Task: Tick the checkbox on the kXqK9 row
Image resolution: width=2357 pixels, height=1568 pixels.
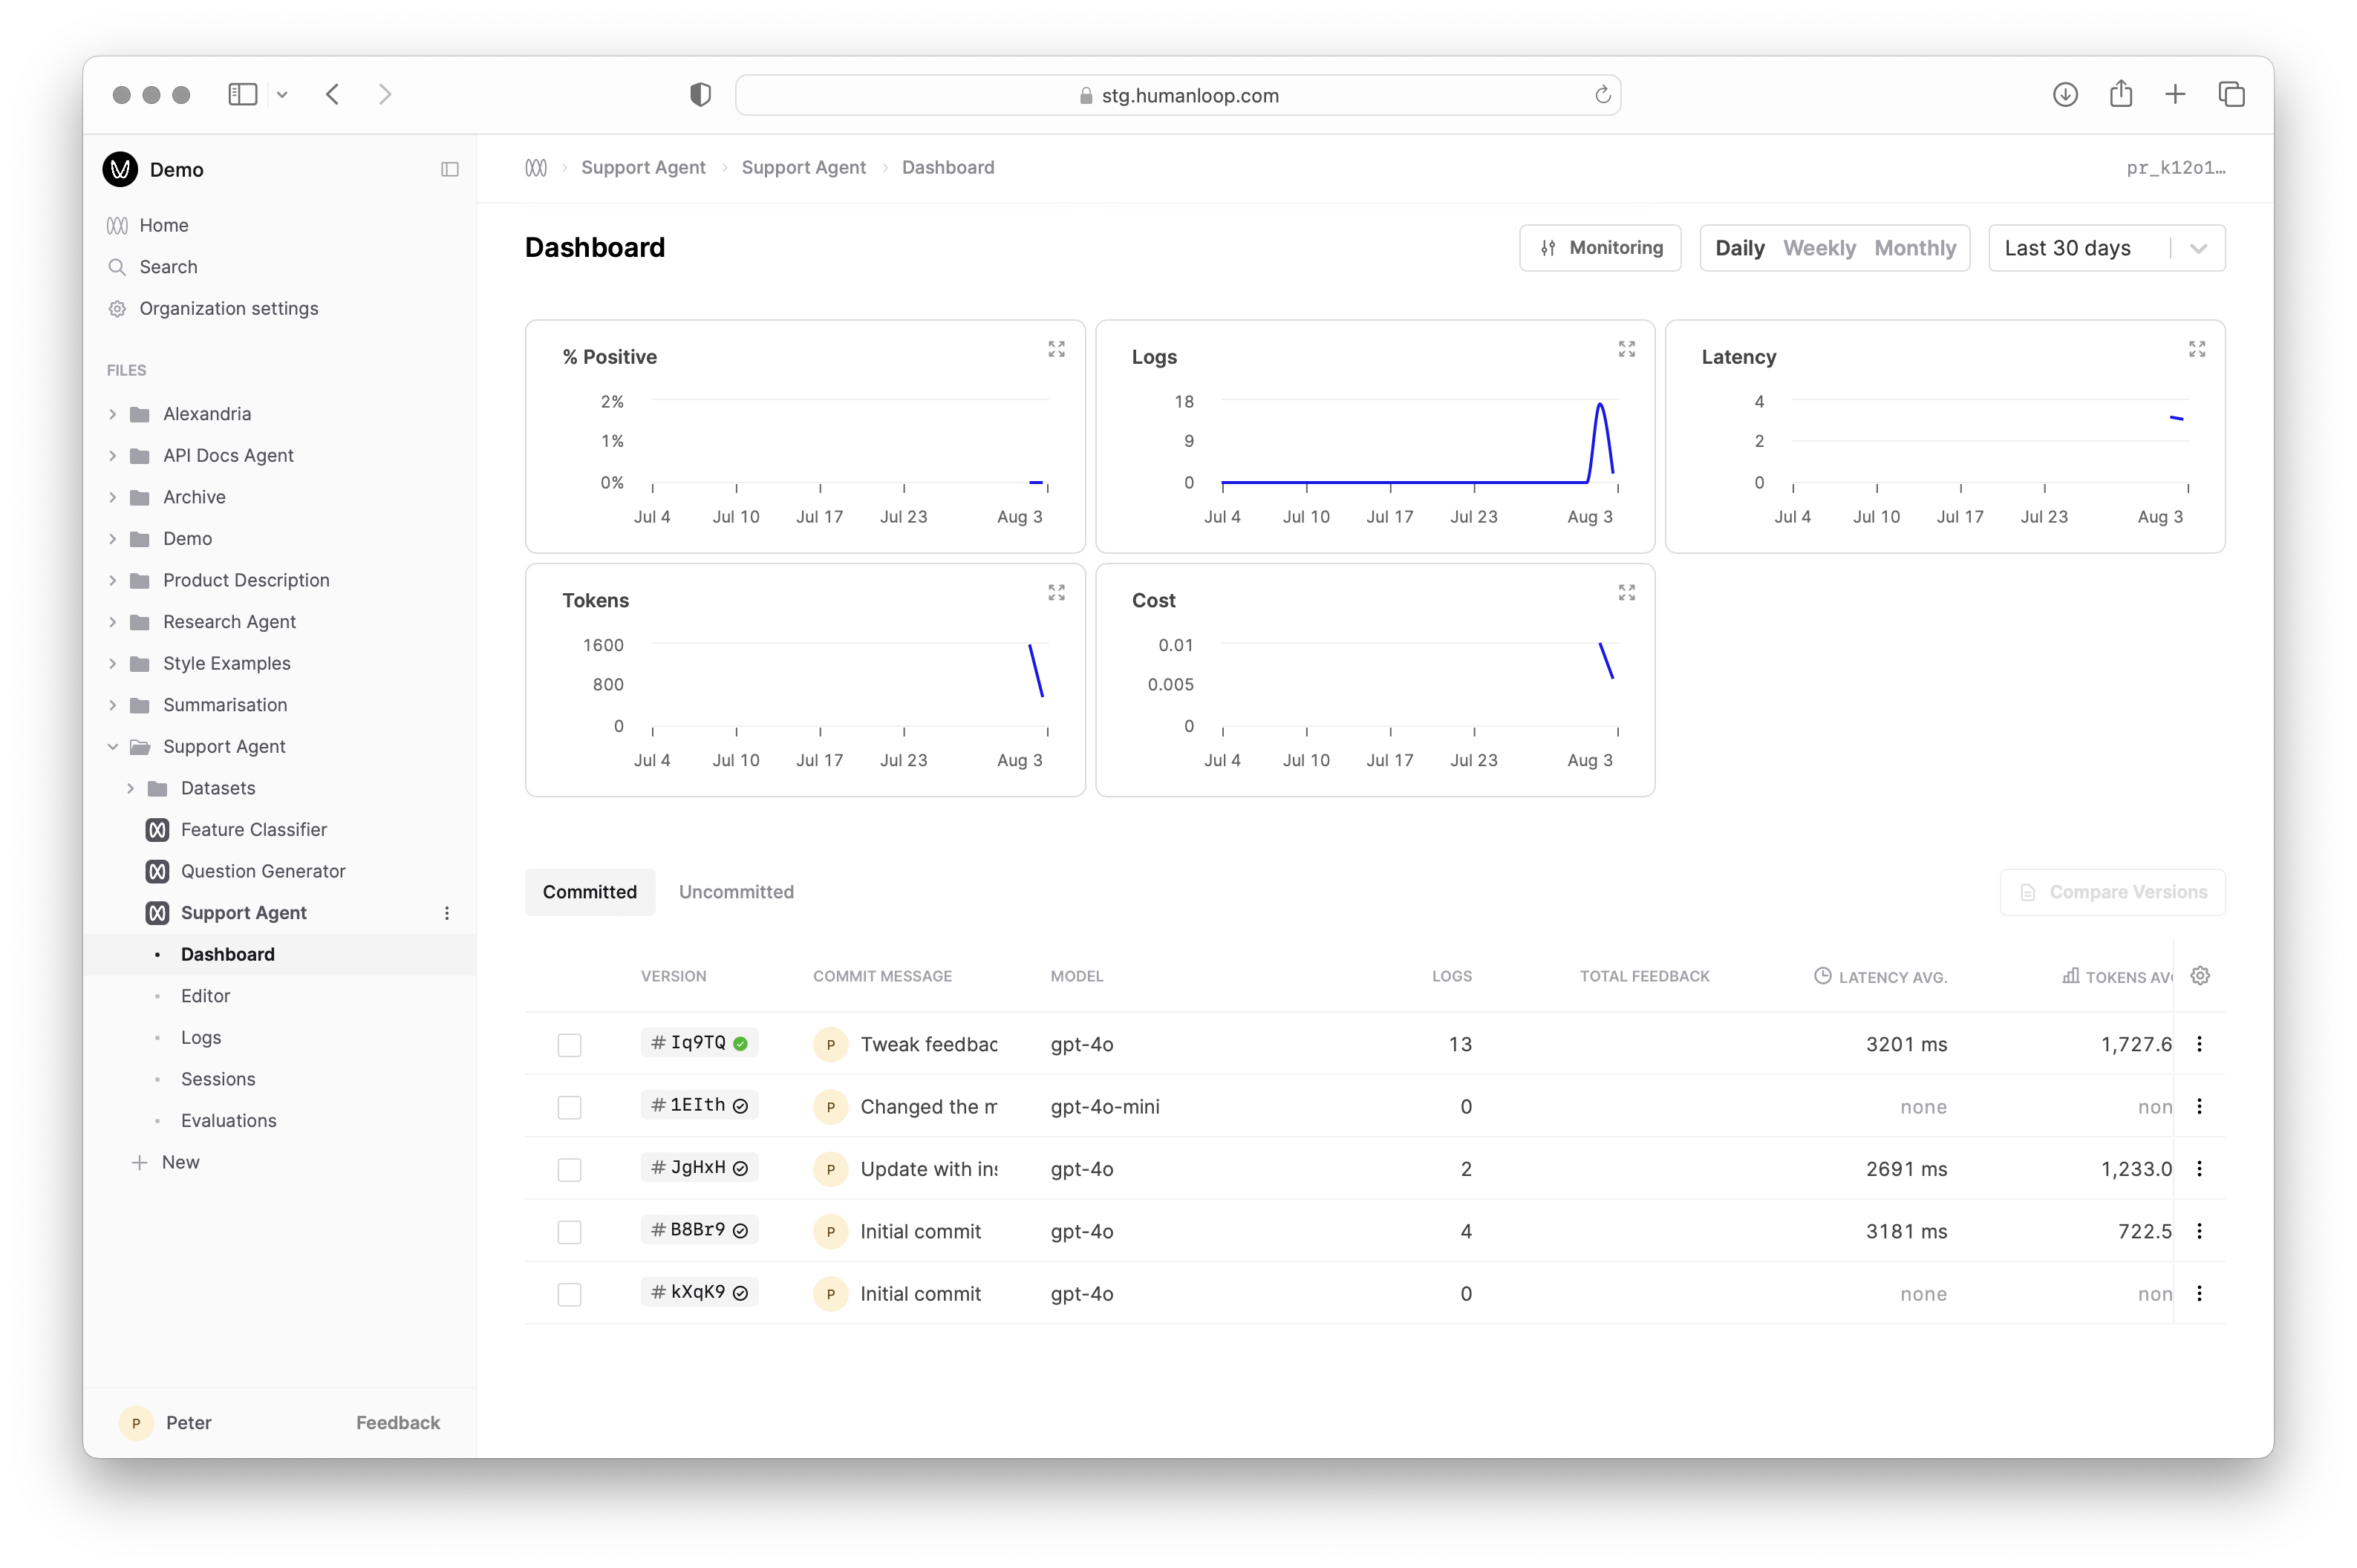Action: pos(570,1294)
